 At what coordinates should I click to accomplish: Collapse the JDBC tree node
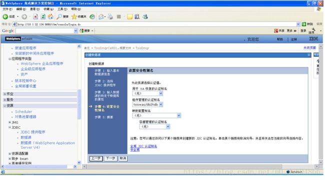tap(9, 127)
